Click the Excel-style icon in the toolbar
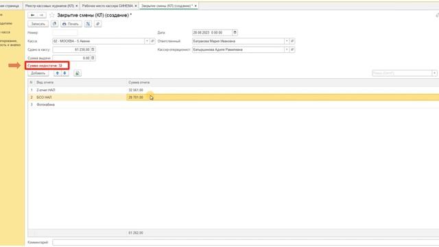The image size is (439, 247). [88, 24]
